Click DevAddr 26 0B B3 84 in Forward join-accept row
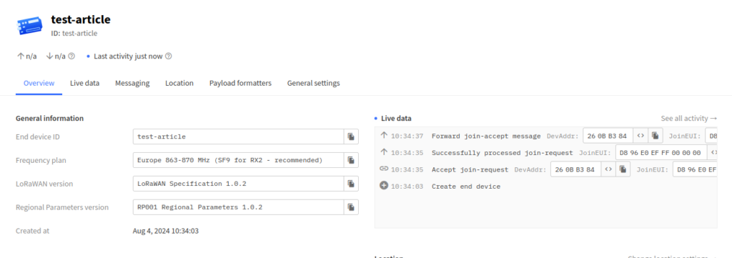The height and width of the screenshot is (258, 732). (x=608, y=136)
